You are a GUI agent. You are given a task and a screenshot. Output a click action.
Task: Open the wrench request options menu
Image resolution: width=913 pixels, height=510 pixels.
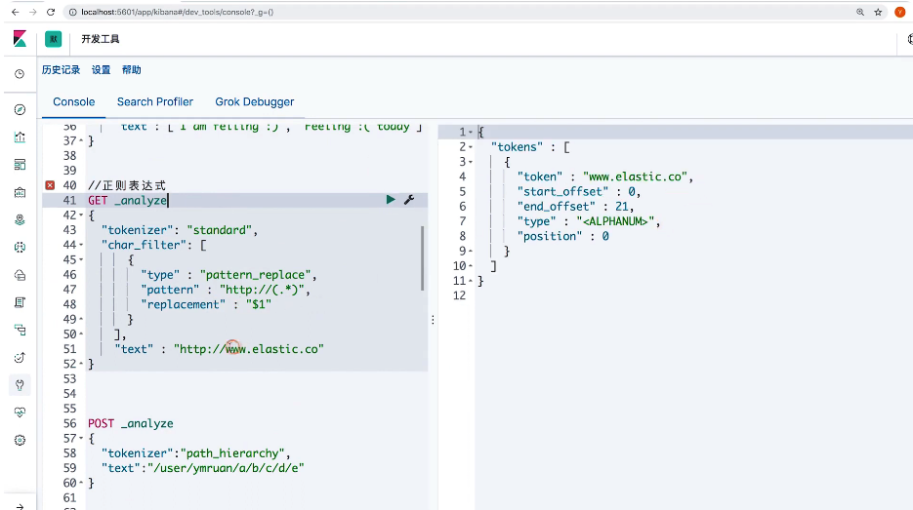(409, 200)
